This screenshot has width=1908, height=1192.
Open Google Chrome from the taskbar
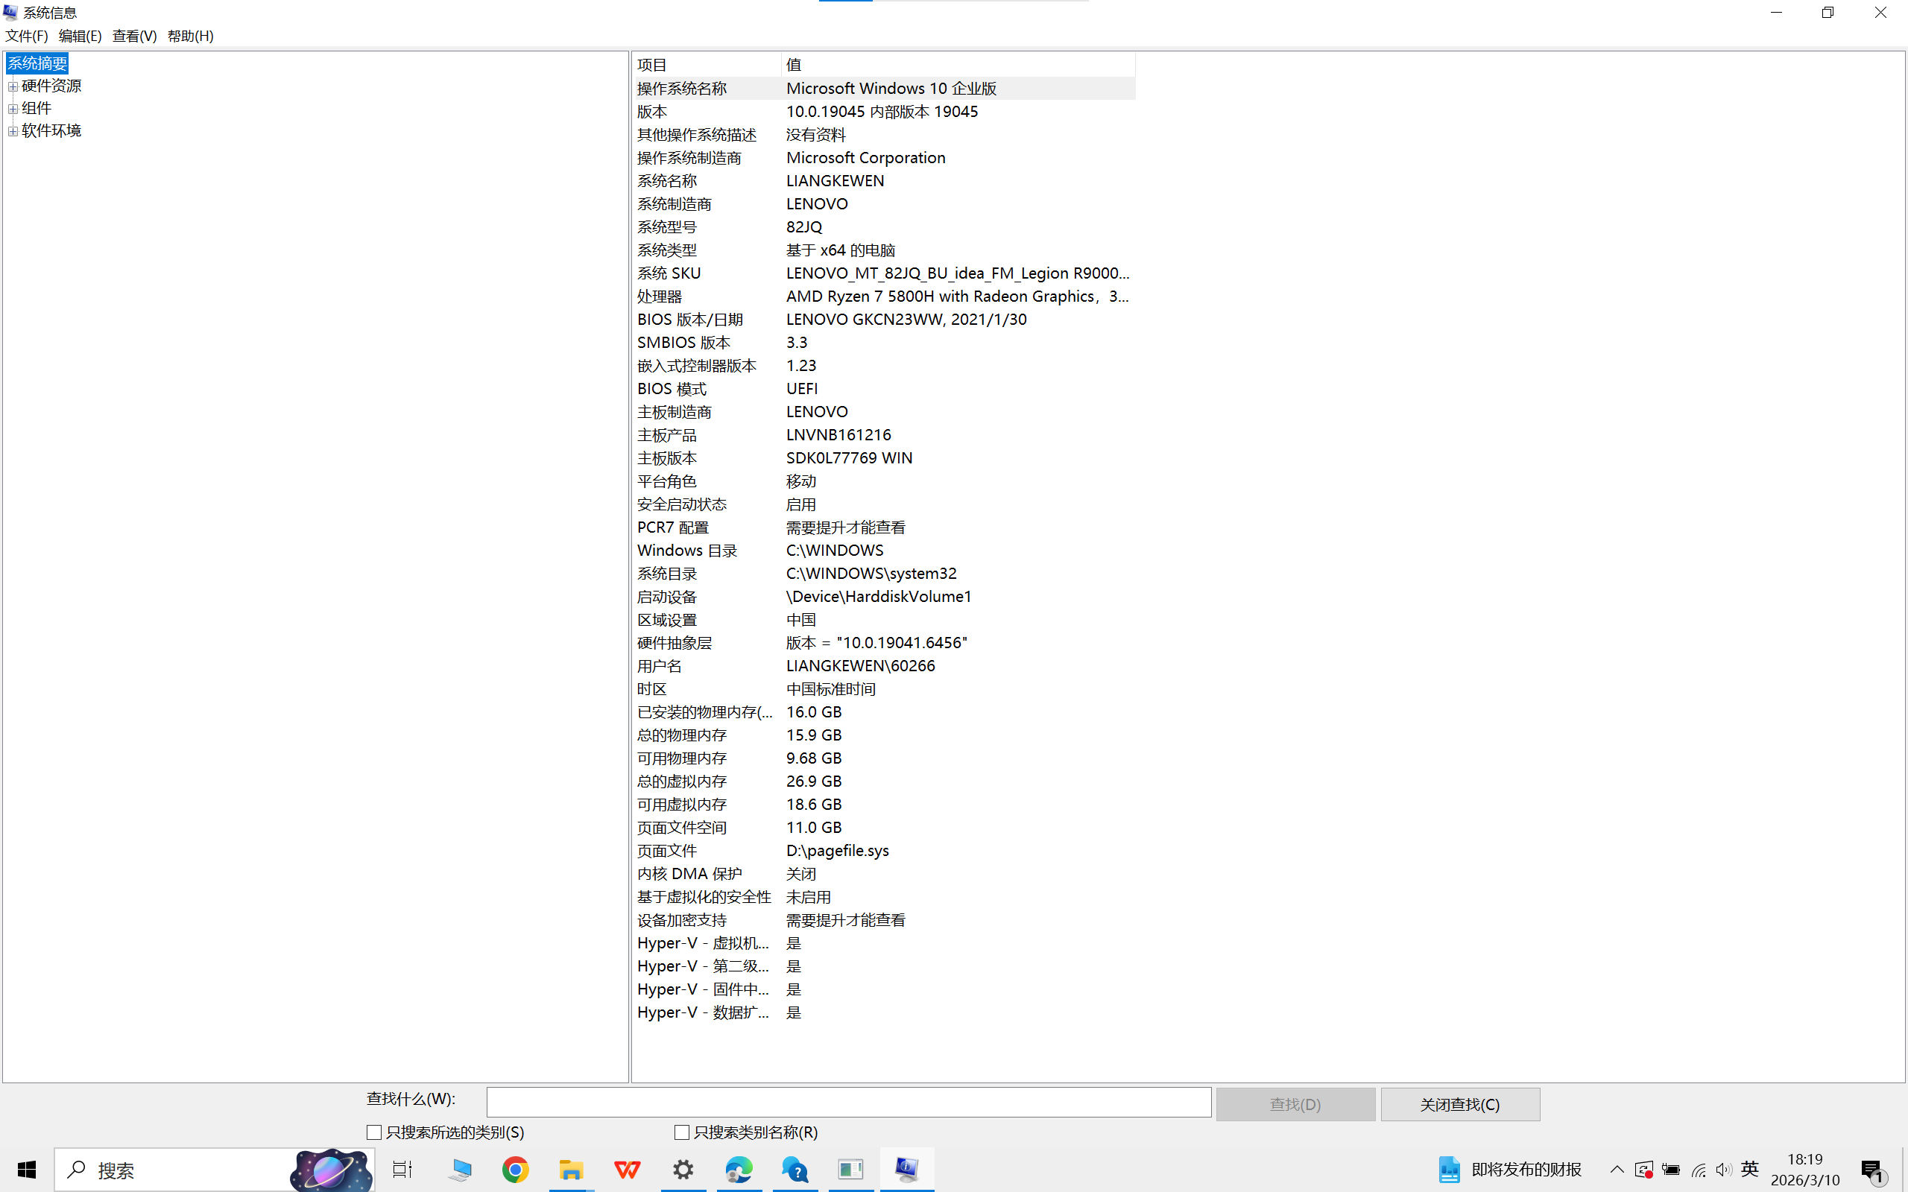(x=515, y=1170)
